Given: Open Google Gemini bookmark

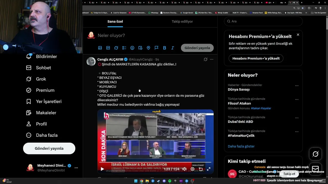Looking at the screenshot, I should pyautogui.click(x=187, y=13).
